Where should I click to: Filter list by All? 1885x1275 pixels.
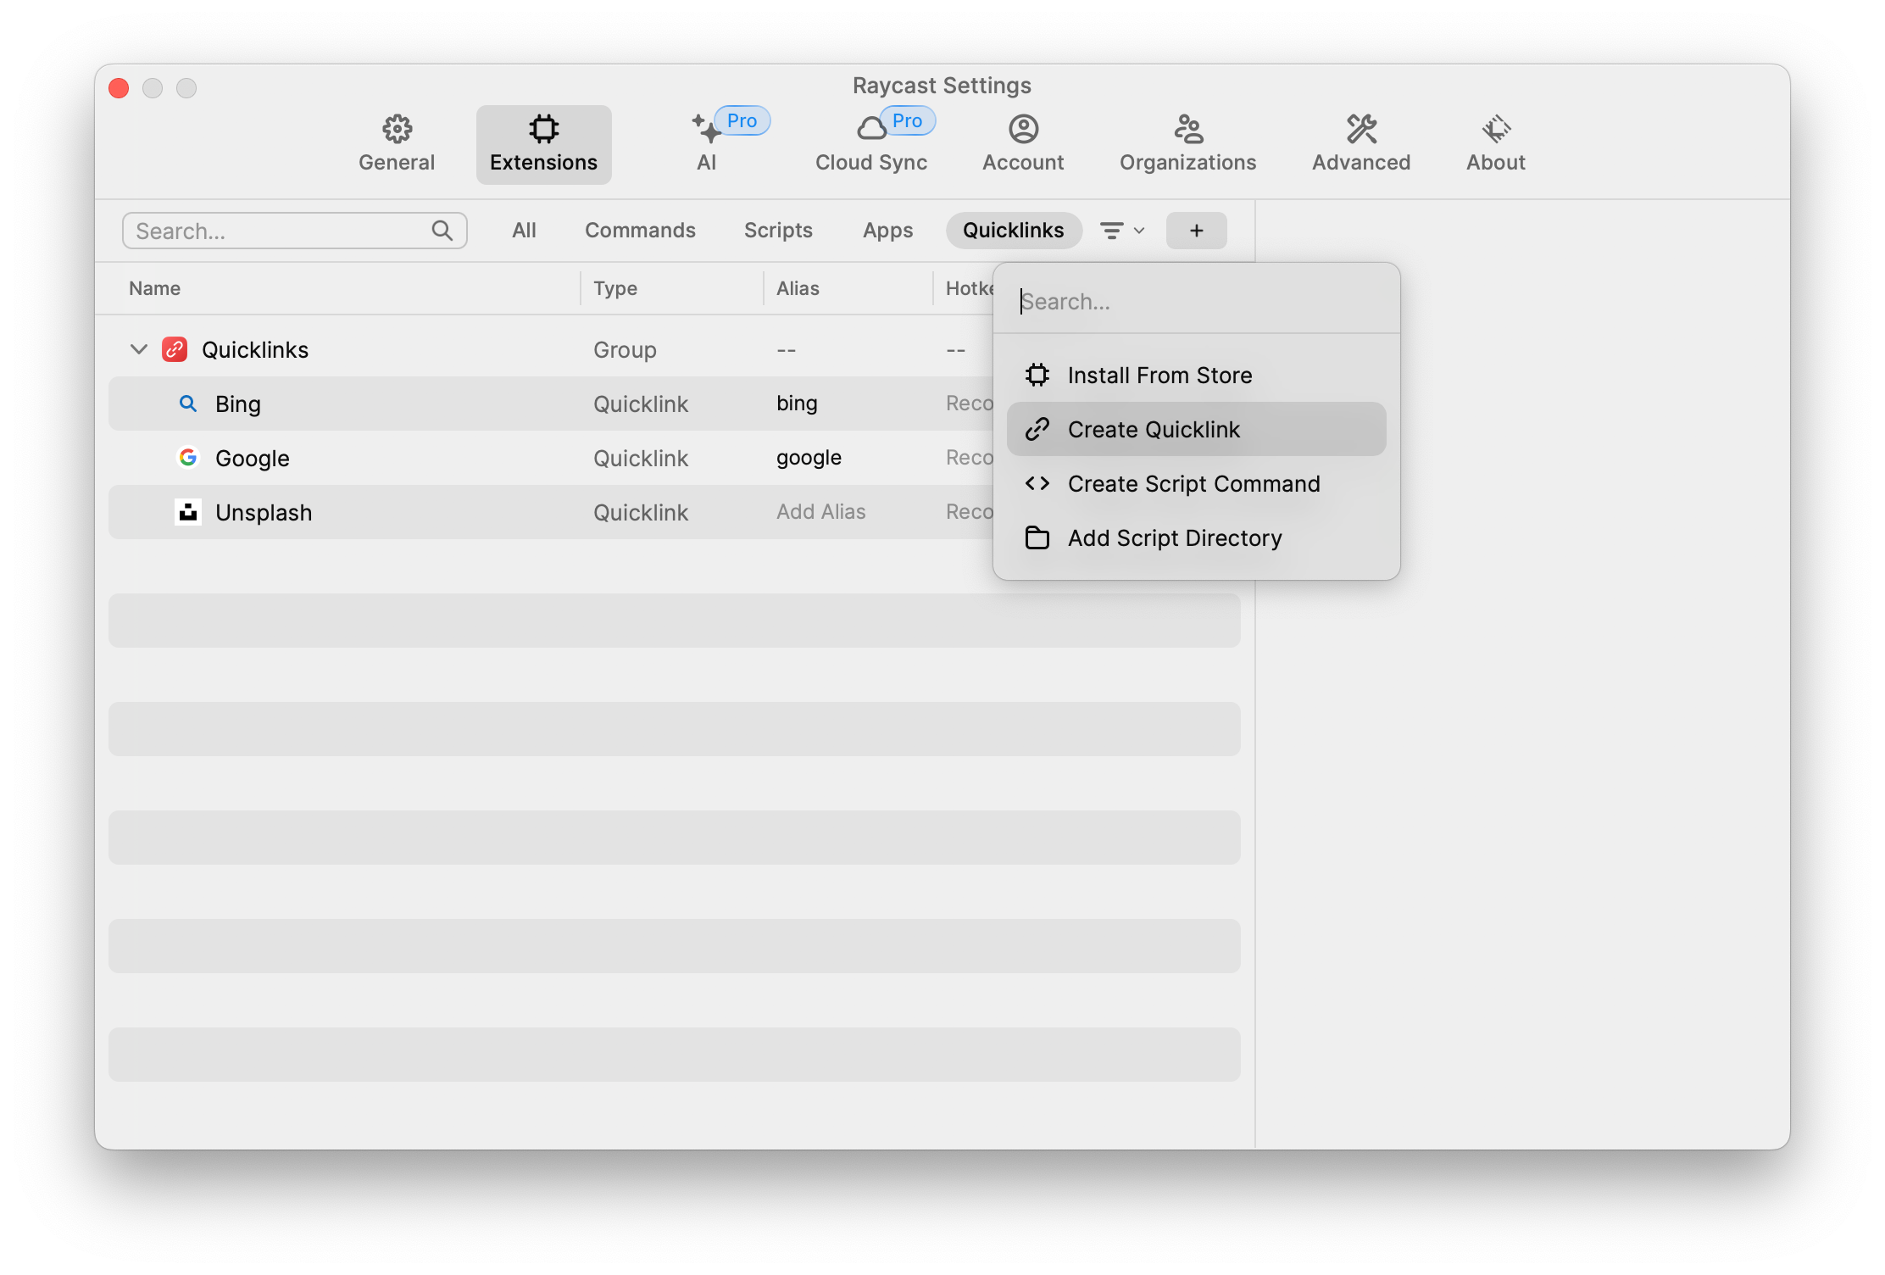(x=524, y=231)
